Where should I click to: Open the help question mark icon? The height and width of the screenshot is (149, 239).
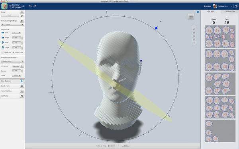[236, 6]
